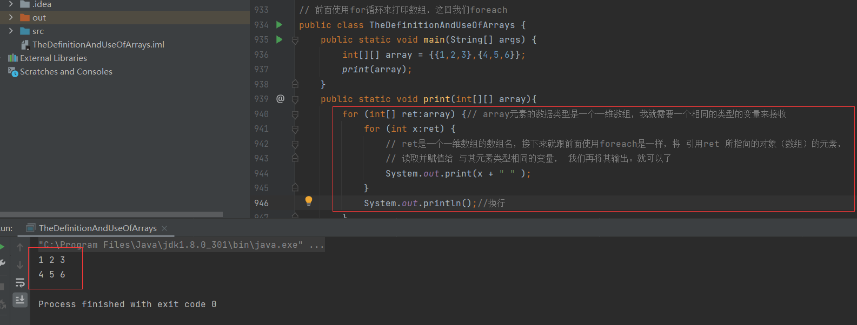Click fold end marker on line 945

click(295, 188)
